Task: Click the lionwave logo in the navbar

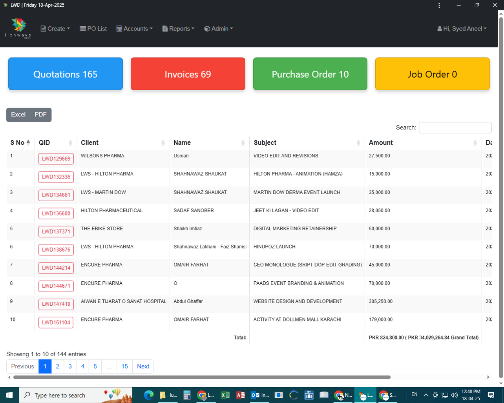Action: coord(18,28)
